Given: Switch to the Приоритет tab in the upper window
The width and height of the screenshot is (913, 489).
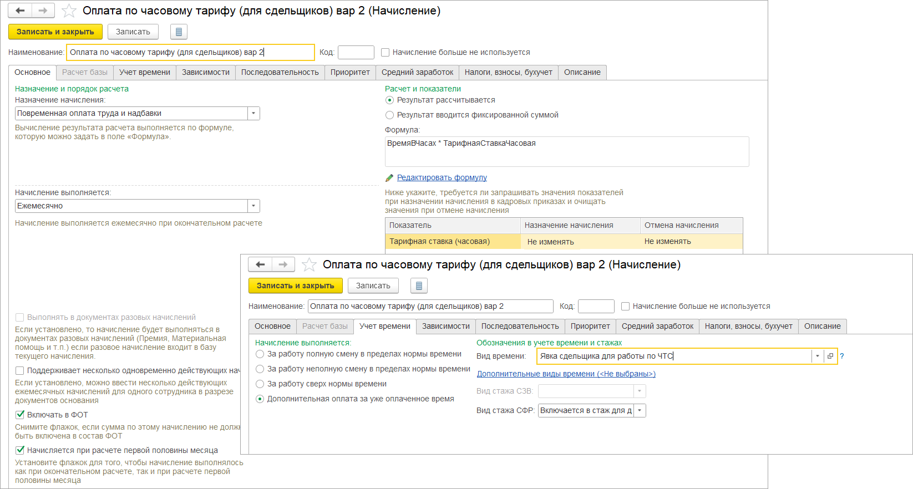Looking at the screenshot, I should [350, 72].
